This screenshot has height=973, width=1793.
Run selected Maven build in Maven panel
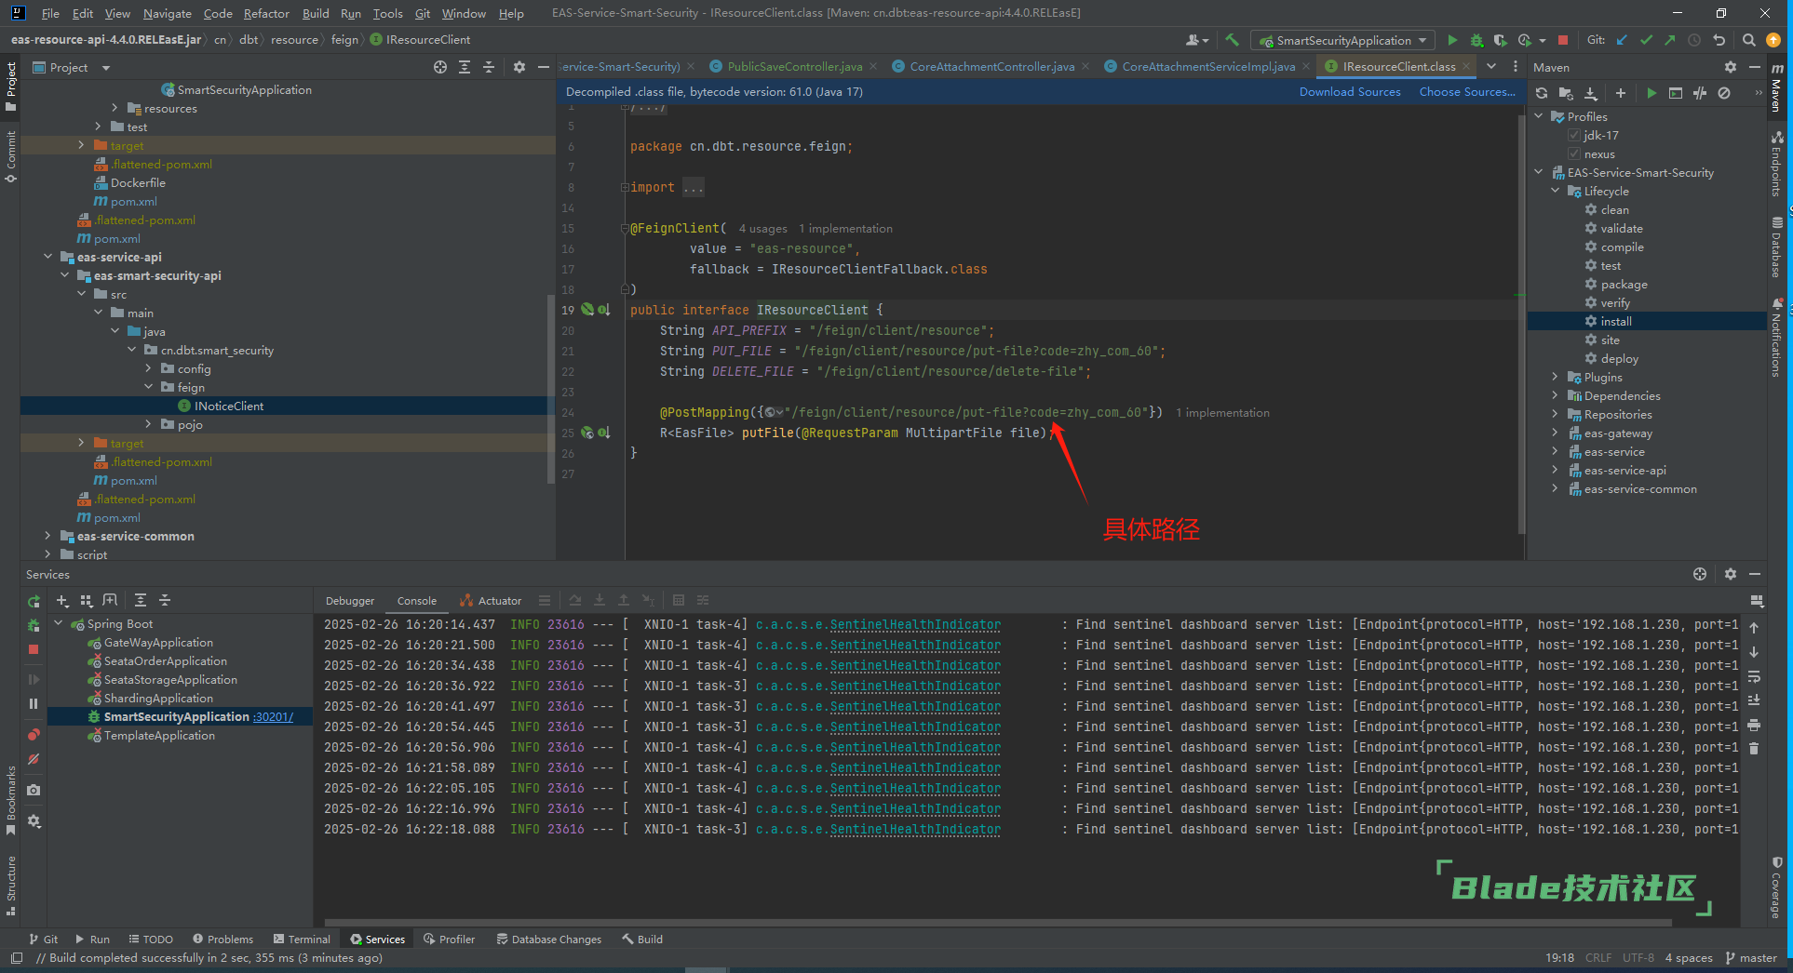pyautogui.click(x=1651, y=93)
